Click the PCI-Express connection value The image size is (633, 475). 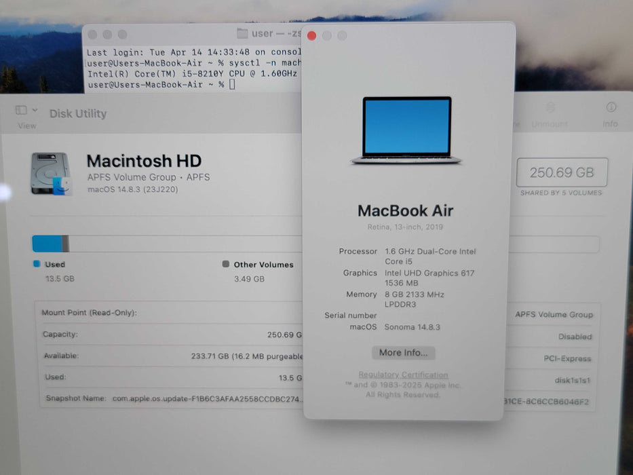coord(567,358)
